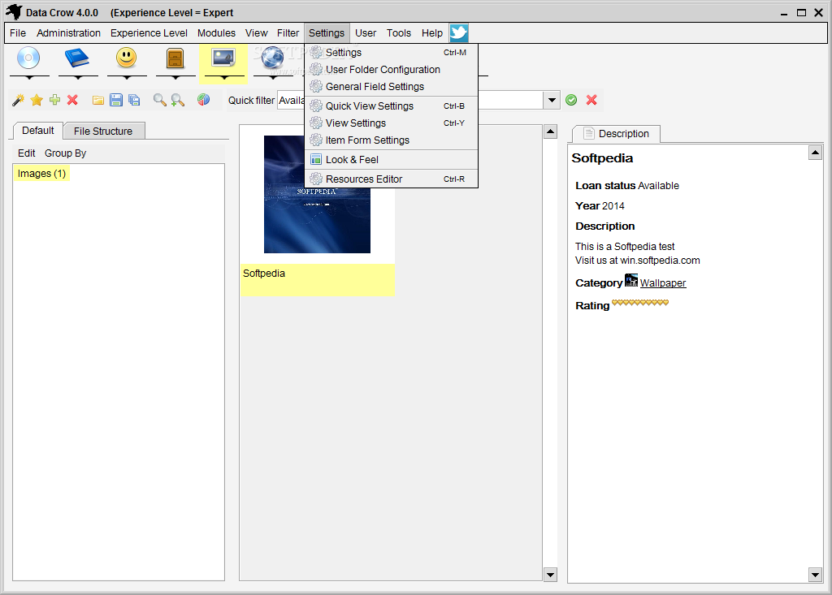The width and height of the screenshot is (832, 595).
Task: Open the Container cabinet module icon
Action: pyautogui.click(x=175, y=58)
